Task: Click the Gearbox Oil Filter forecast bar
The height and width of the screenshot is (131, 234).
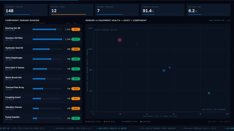Action: tap(47, 39)
